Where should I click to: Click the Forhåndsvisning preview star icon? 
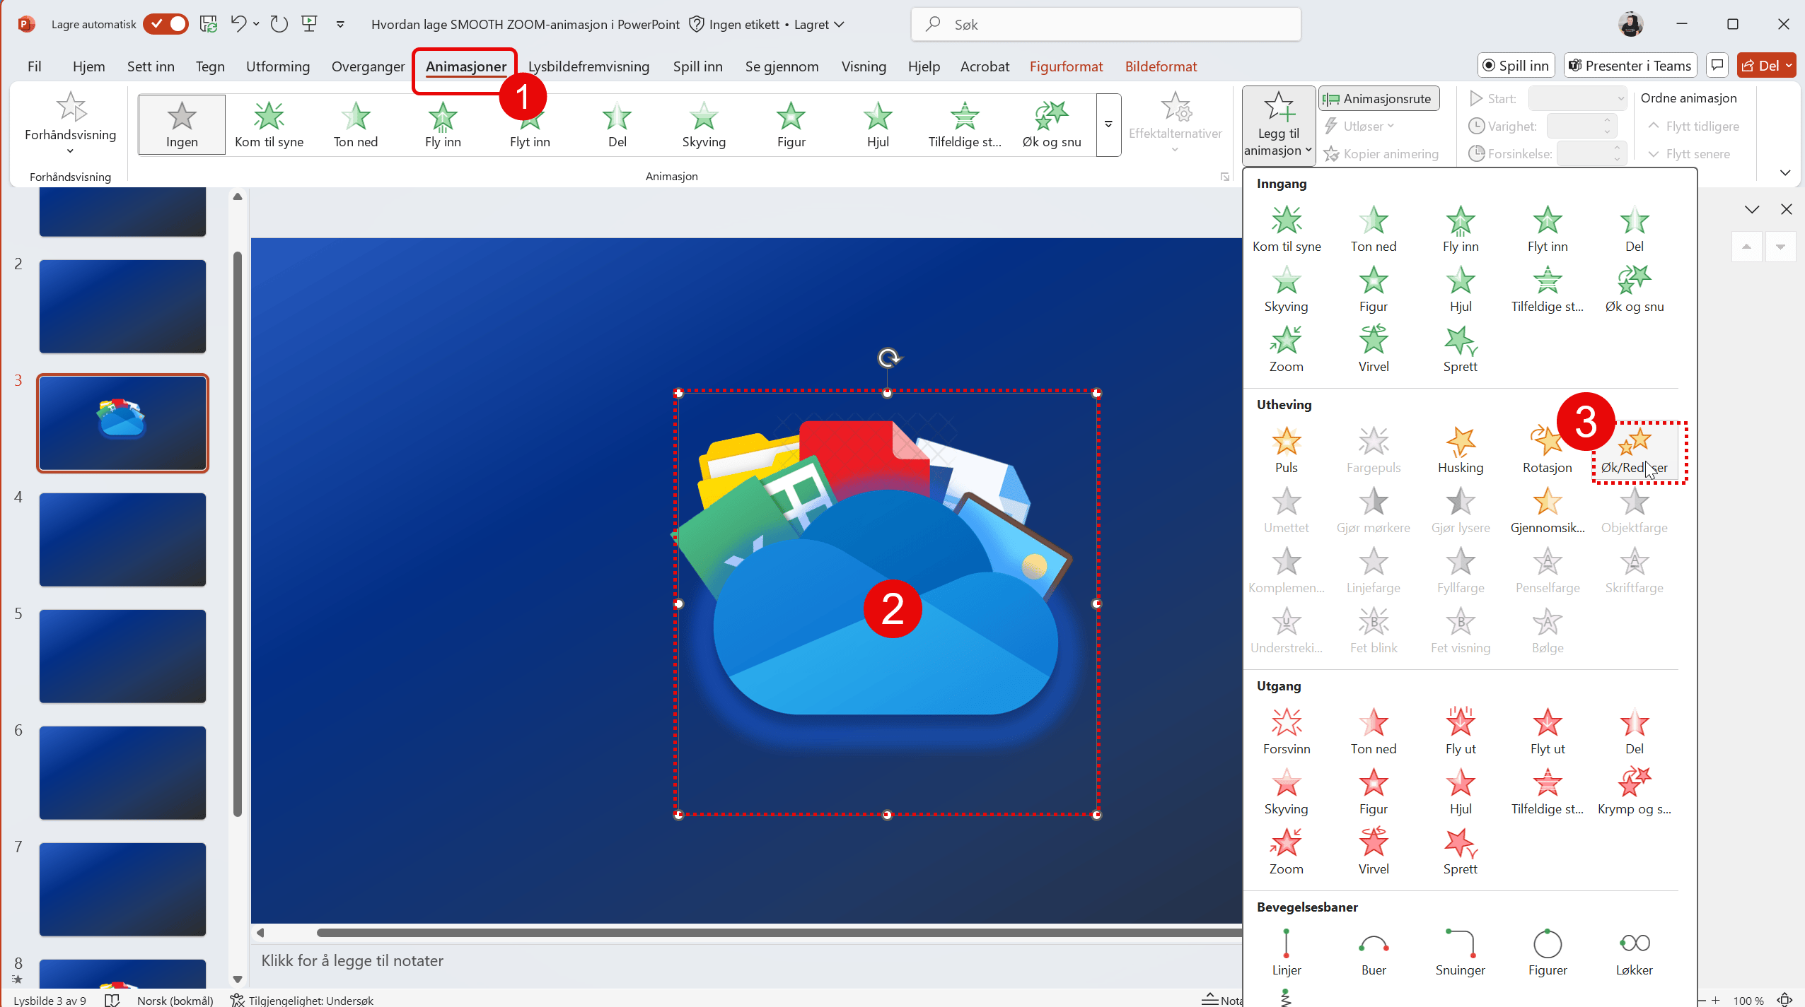click(x=71, y=107)
